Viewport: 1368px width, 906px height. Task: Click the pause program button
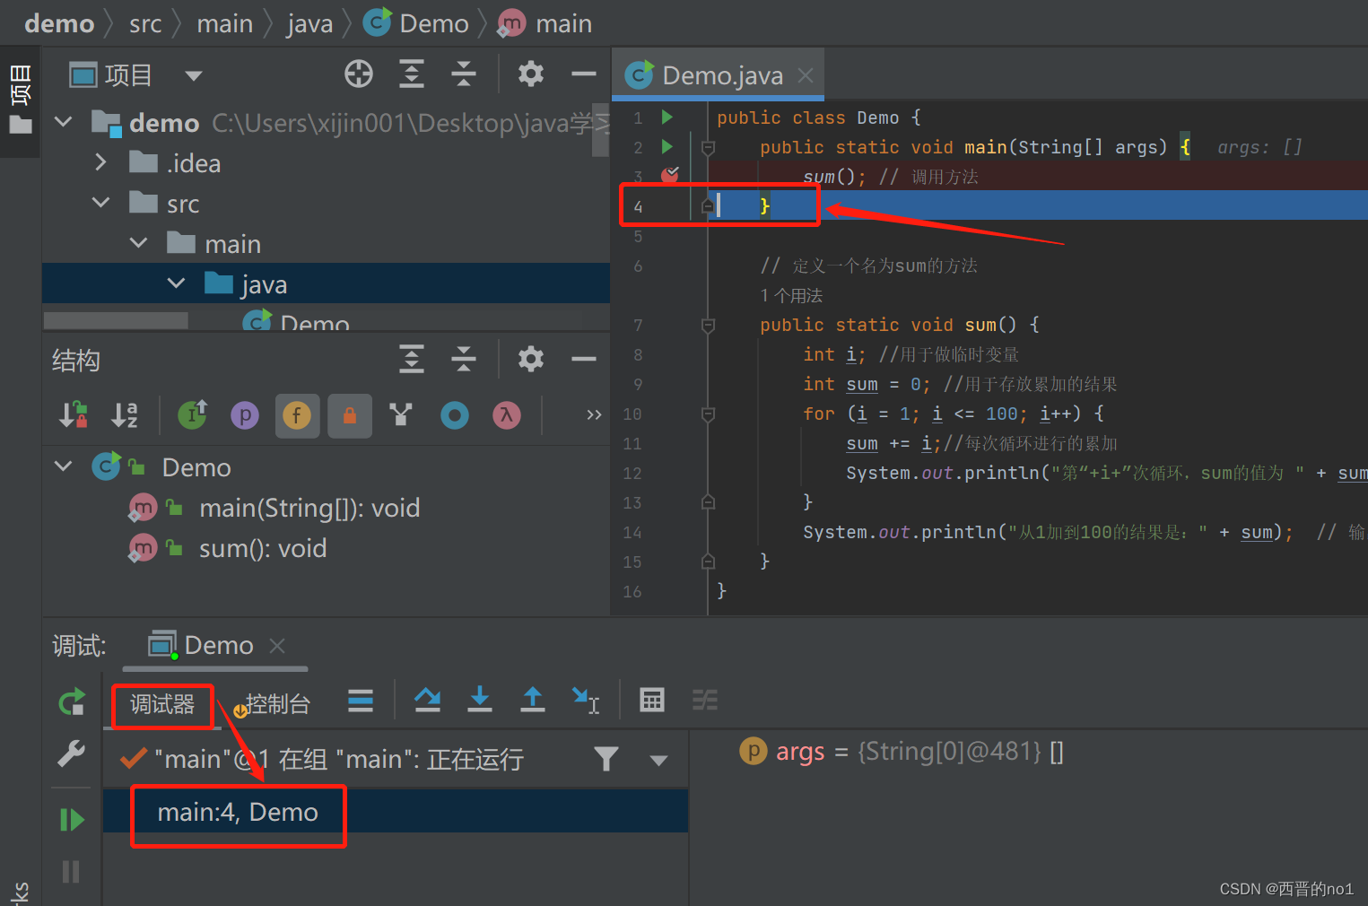[71, 872]
